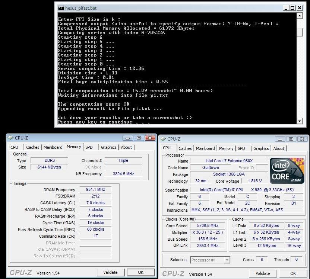
Task: Click the Instructions field listing MMX, SSE
Action: (247, 210)
